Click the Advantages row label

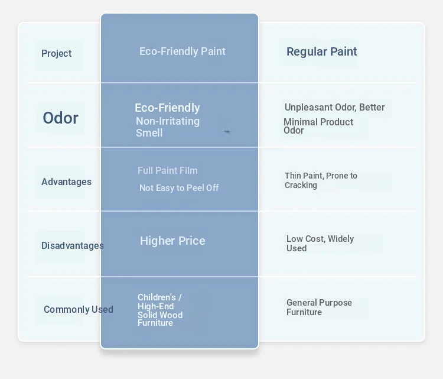coord(66,182)
